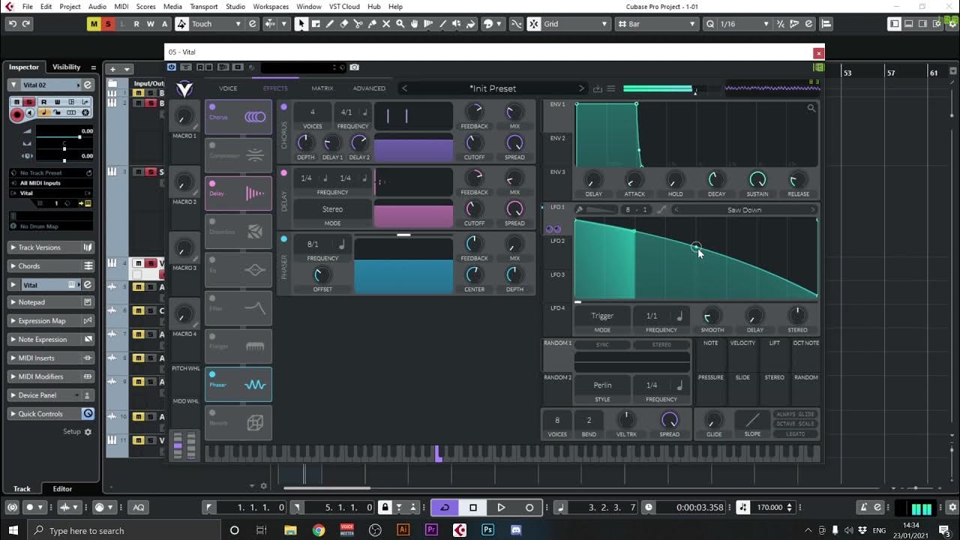Toggle global Solo S button in toolbar
960x540 pixels.
click(x=107, y=24)
